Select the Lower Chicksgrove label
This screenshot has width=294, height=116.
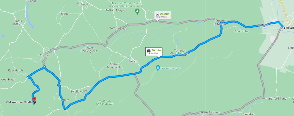[89, 50]
